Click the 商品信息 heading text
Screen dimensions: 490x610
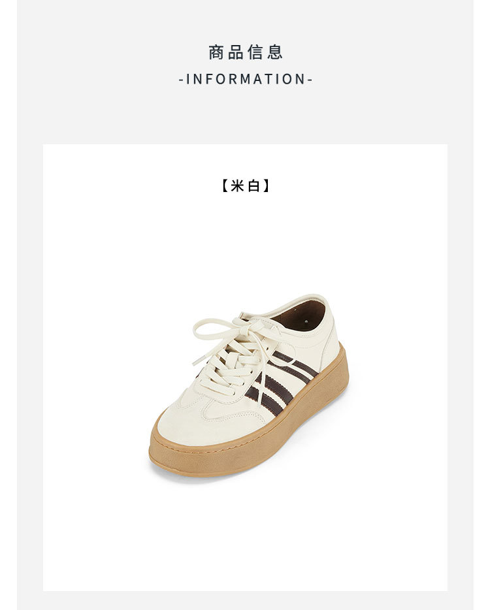[x=245, y=52]
